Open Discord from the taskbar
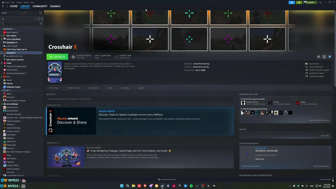The image size is (336, 189). (x=151, y=186)
